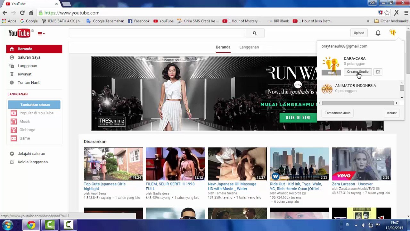Open Top Cute japanese Girls highlight link
Screen dimensions: 410x231
coord(104,186)
